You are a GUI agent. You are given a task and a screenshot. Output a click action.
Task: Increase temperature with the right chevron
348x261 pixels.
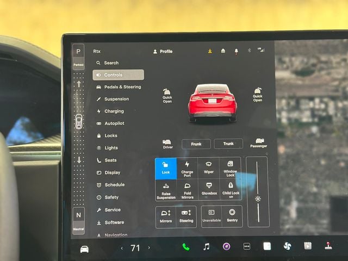click(149, 248)
